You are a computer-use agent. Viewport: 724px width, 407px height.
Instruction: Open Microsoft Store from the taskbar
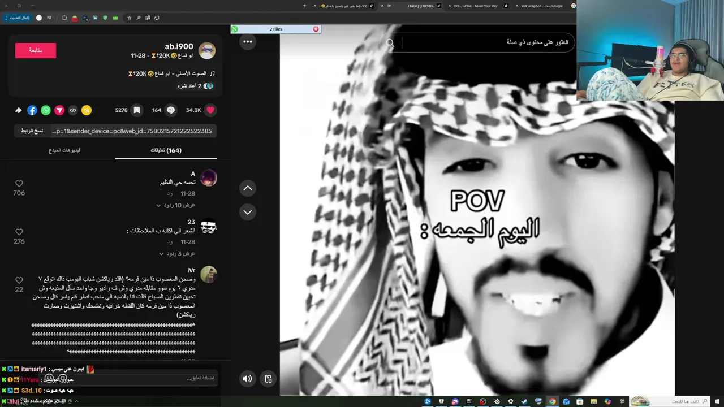click(580, 401)
